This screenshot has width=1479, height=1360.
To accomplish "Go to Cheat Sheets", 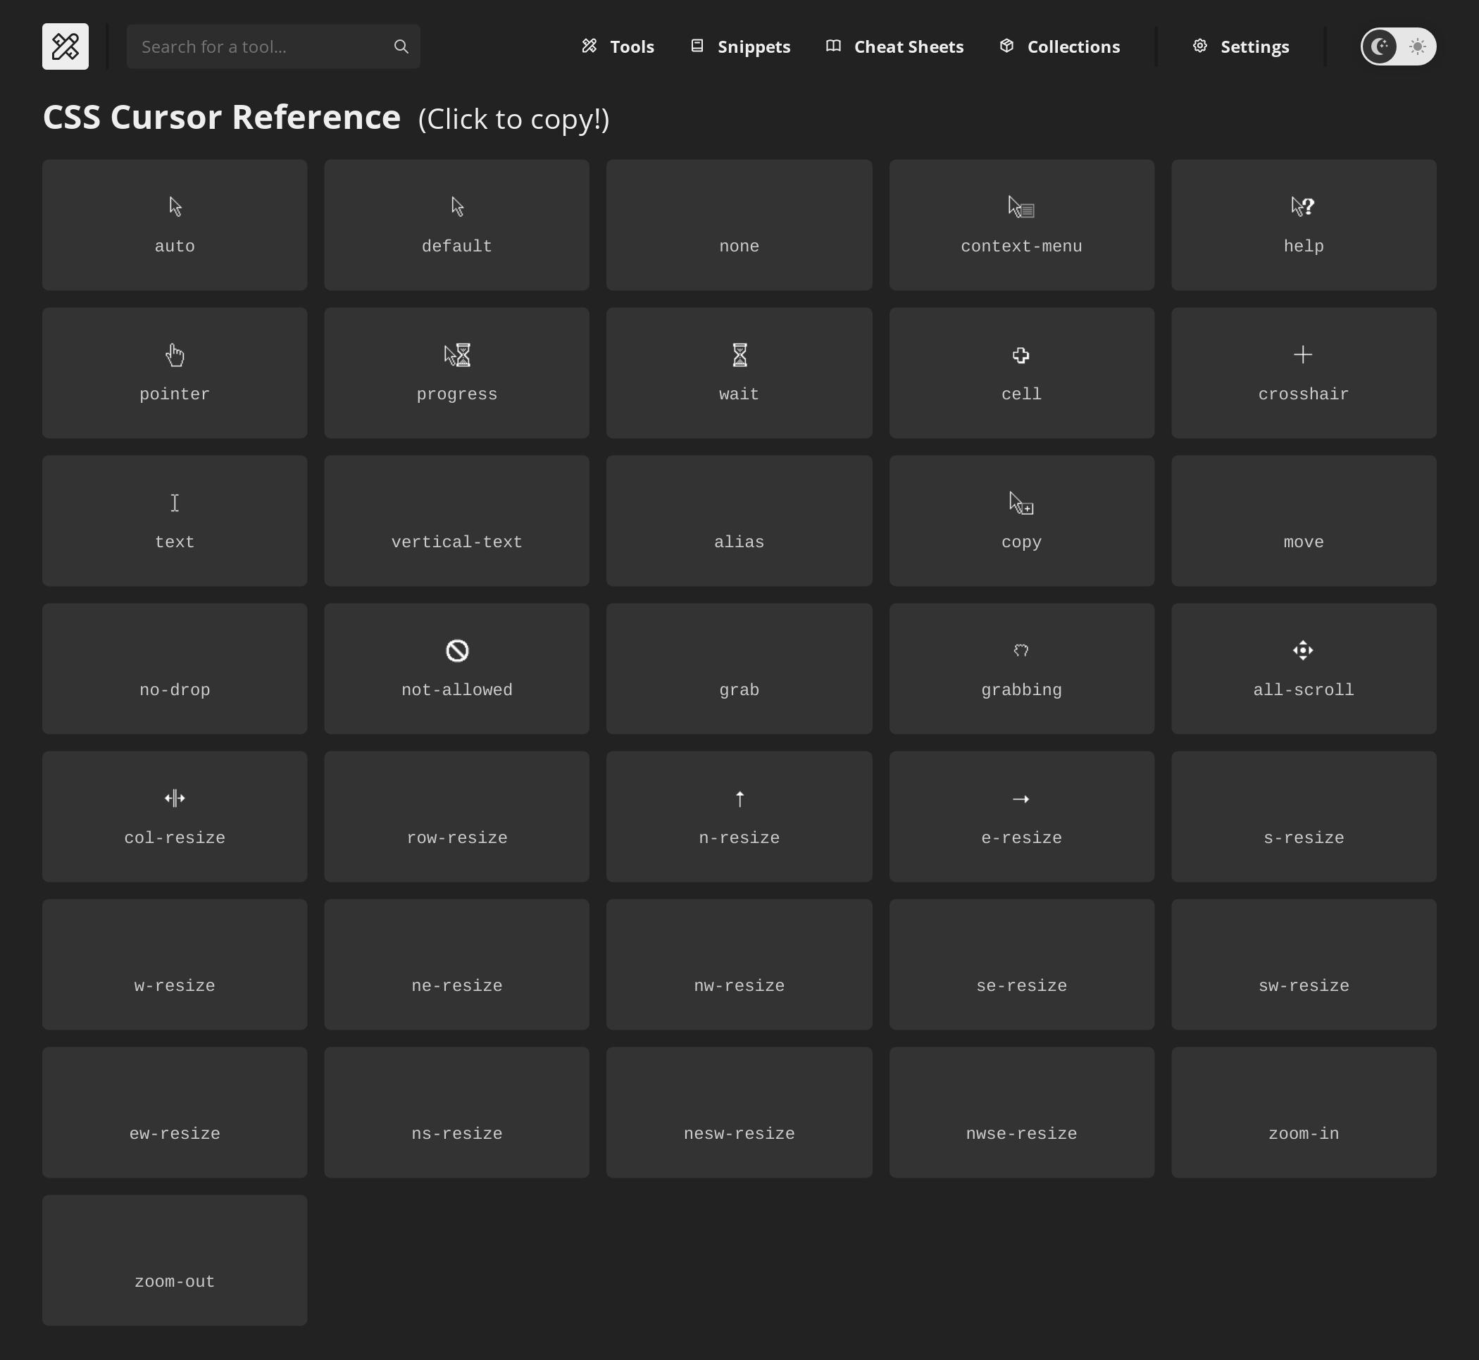I will point(894,46).
